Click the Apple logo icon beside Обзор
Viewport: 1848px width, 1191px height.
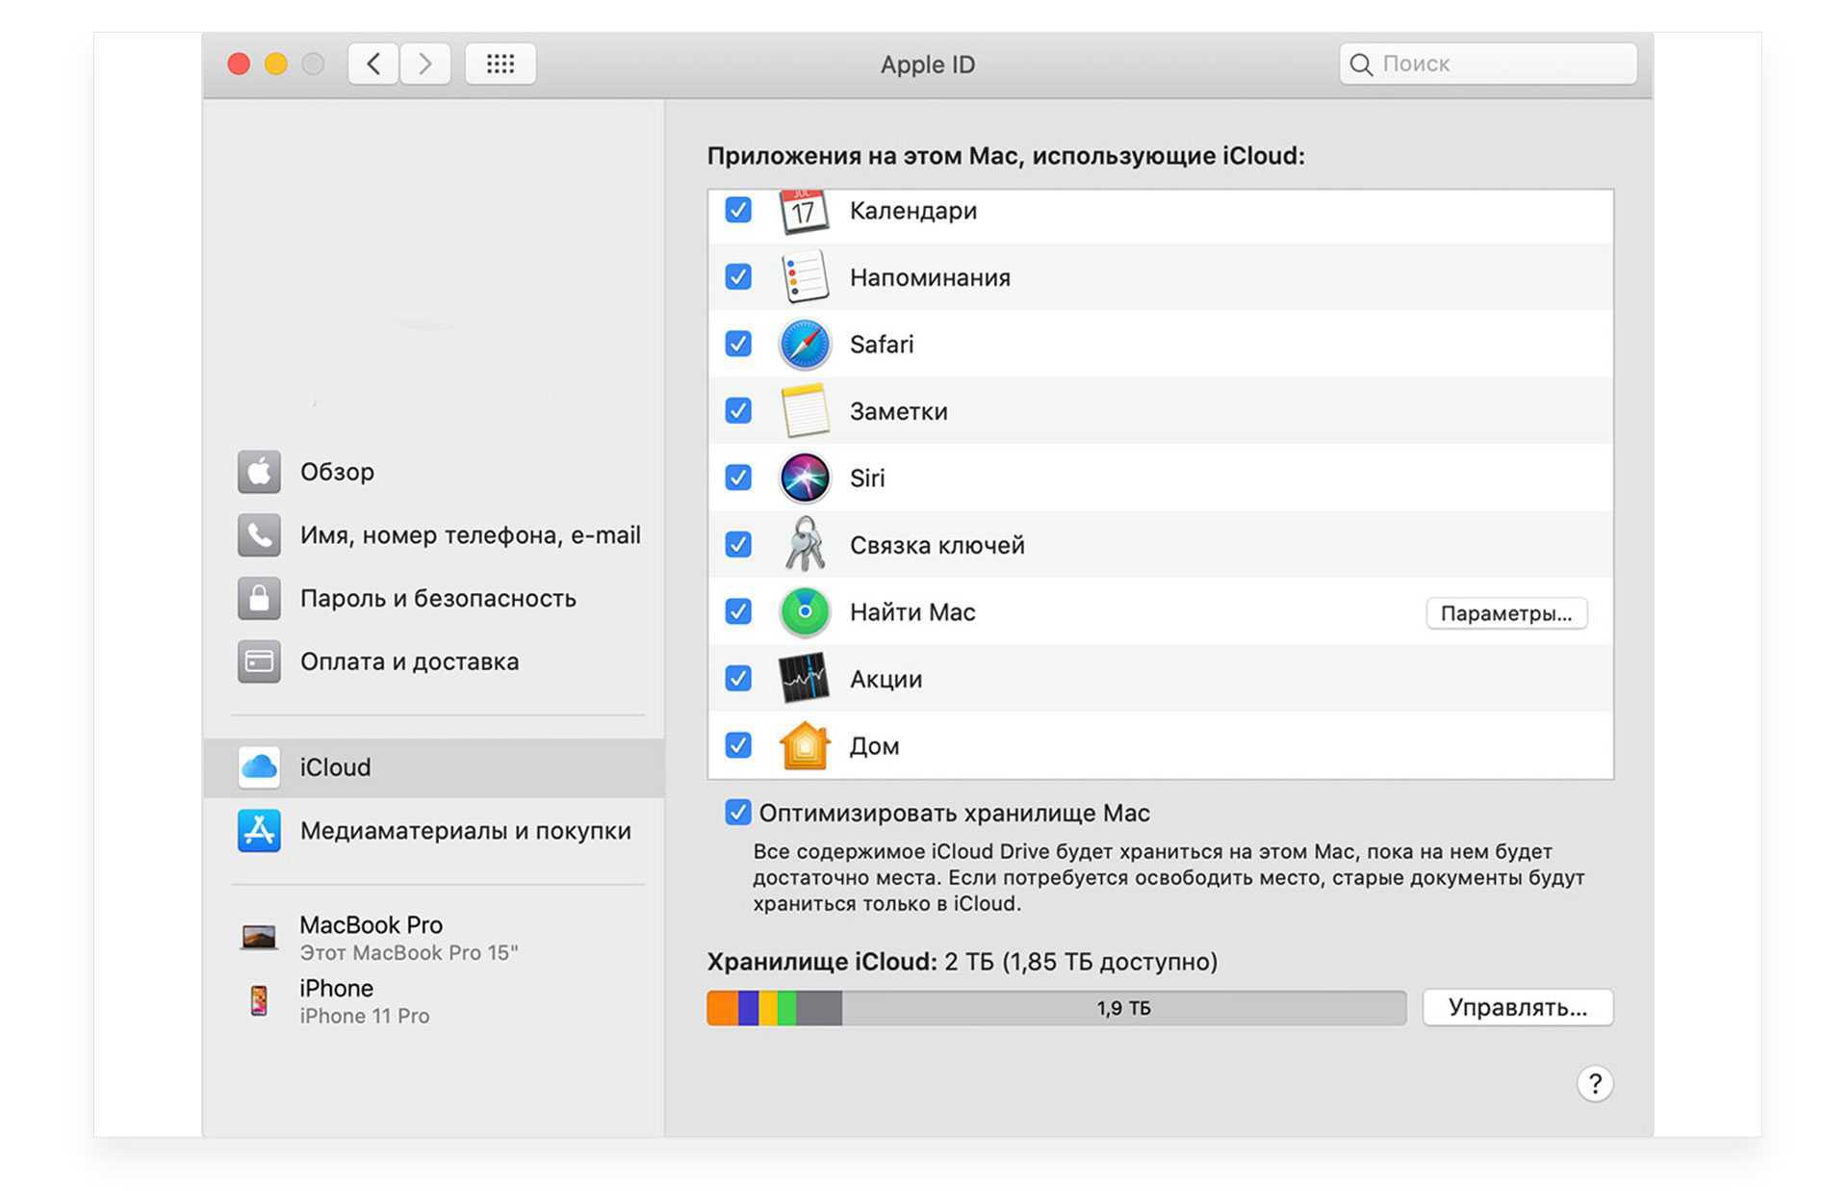[x=259, y=472]
